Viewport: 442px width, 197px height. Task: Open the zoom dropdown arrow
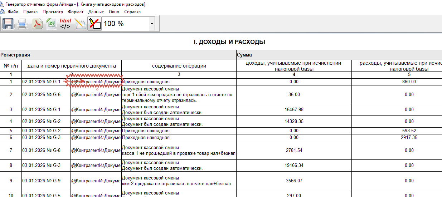[x=152, y=24]
